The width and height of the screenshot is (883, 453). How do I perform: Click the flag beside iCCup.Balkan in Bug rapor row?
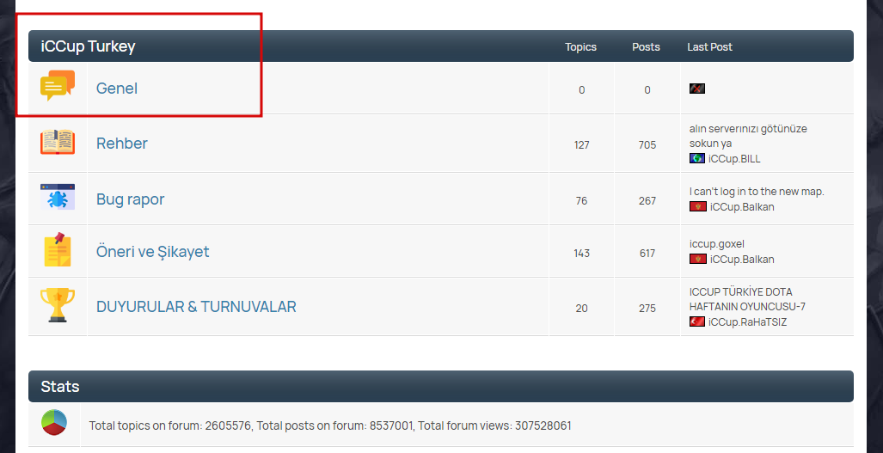tap(698, 206)
